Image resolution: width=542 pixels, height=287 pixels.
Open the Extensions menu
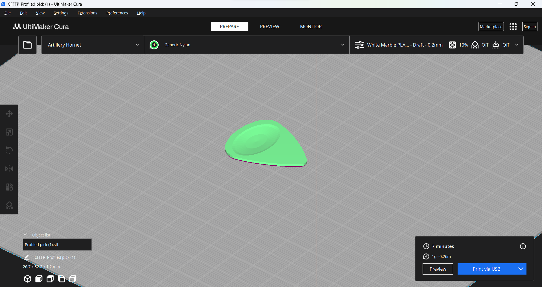87,13
